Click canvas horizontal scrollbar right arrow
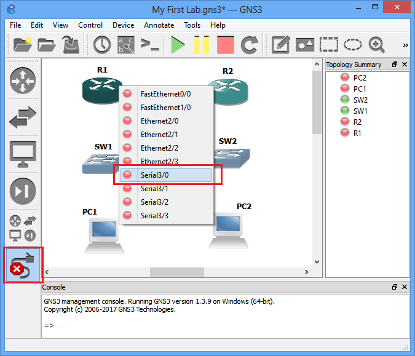 coord(307,272)
